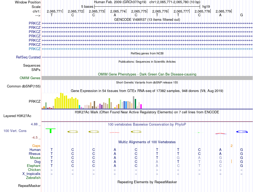Click the green T PhyloP conservation logo

51,131
